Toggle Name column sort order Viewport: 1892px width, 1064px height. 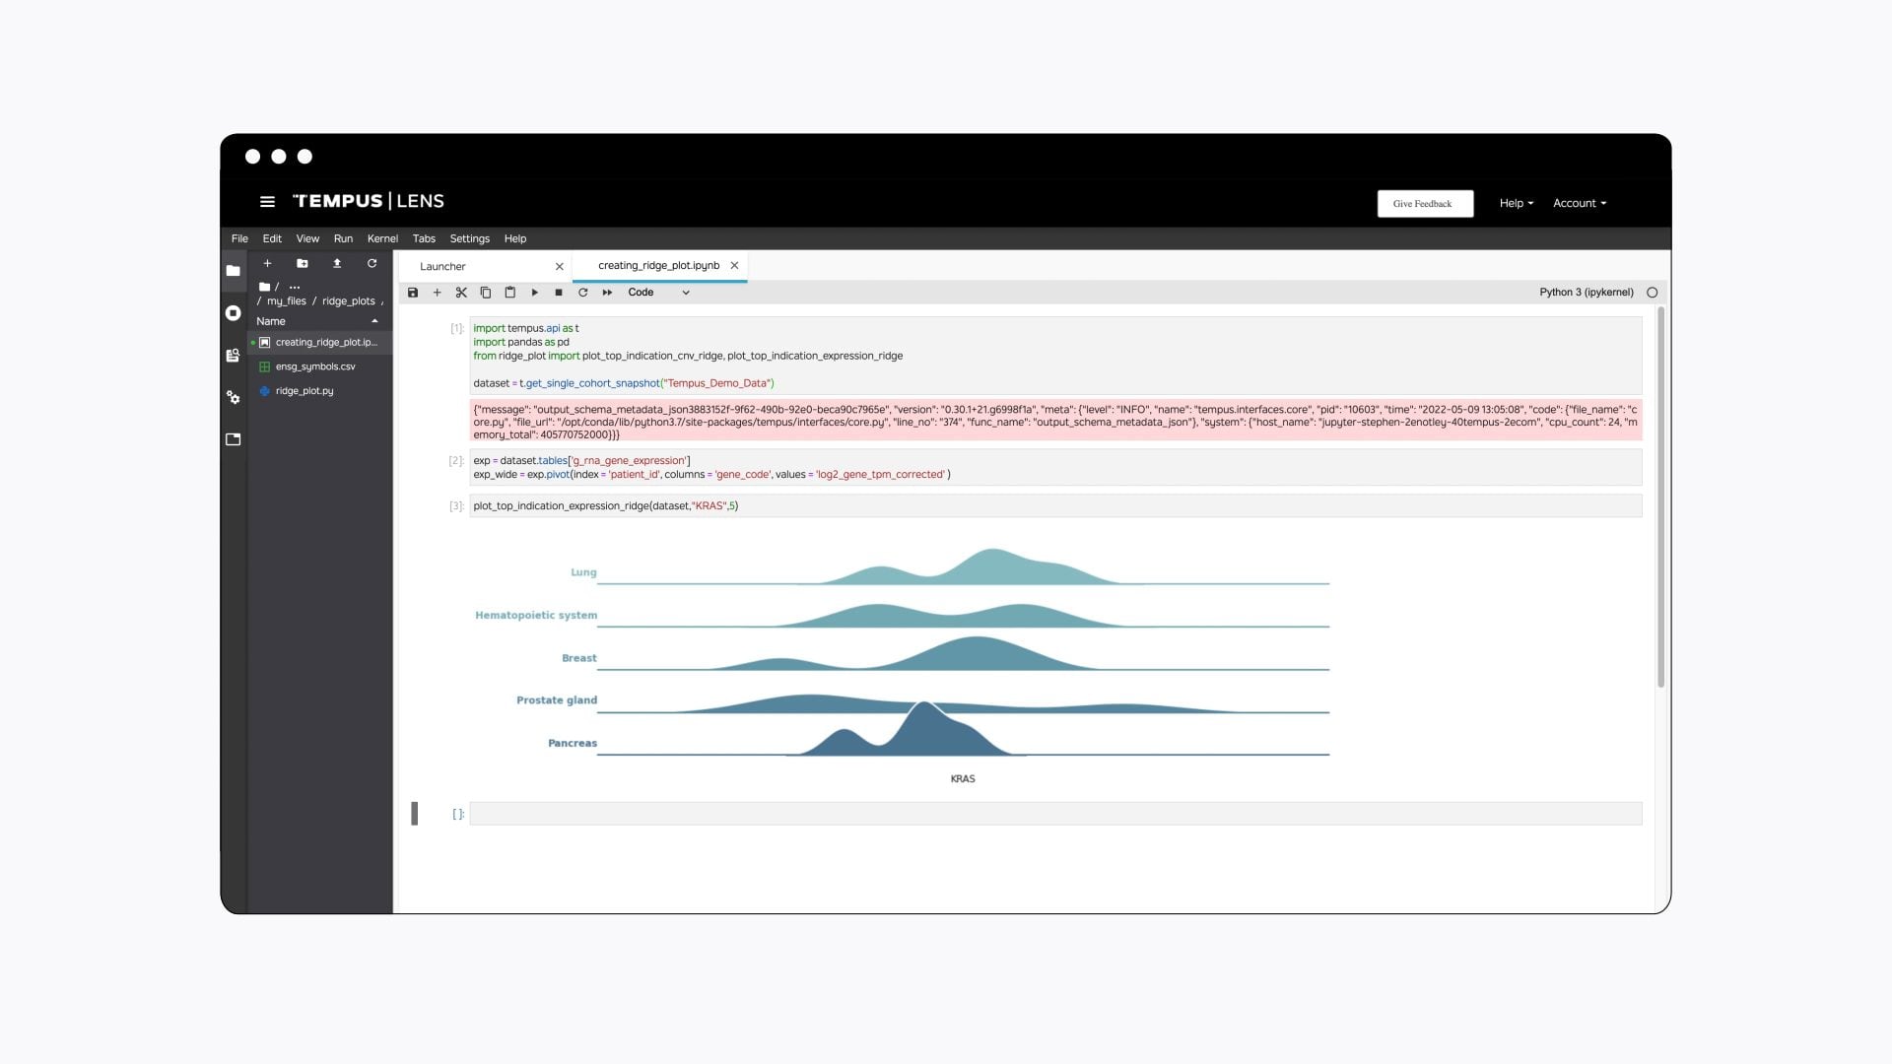[318, 321]
